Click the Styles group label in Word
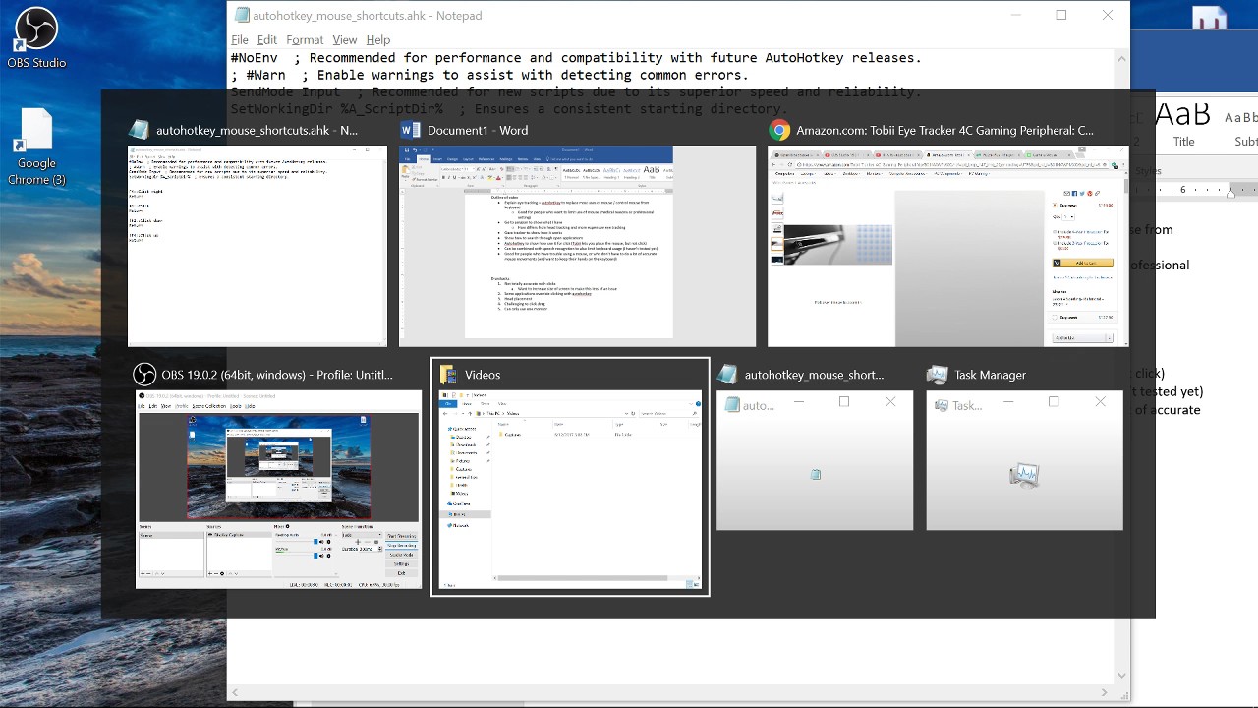Viewport: 1258px width, 708px height. 1148,170
